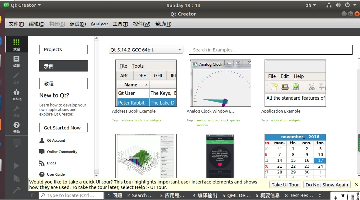The width and height of the screenshot is (360, 200).
Task: Select the 示例 (Examples) button
Action: [x=63, y=66]
